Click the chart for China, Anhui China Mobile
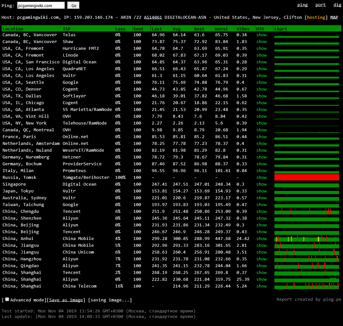 pos(306,239)
